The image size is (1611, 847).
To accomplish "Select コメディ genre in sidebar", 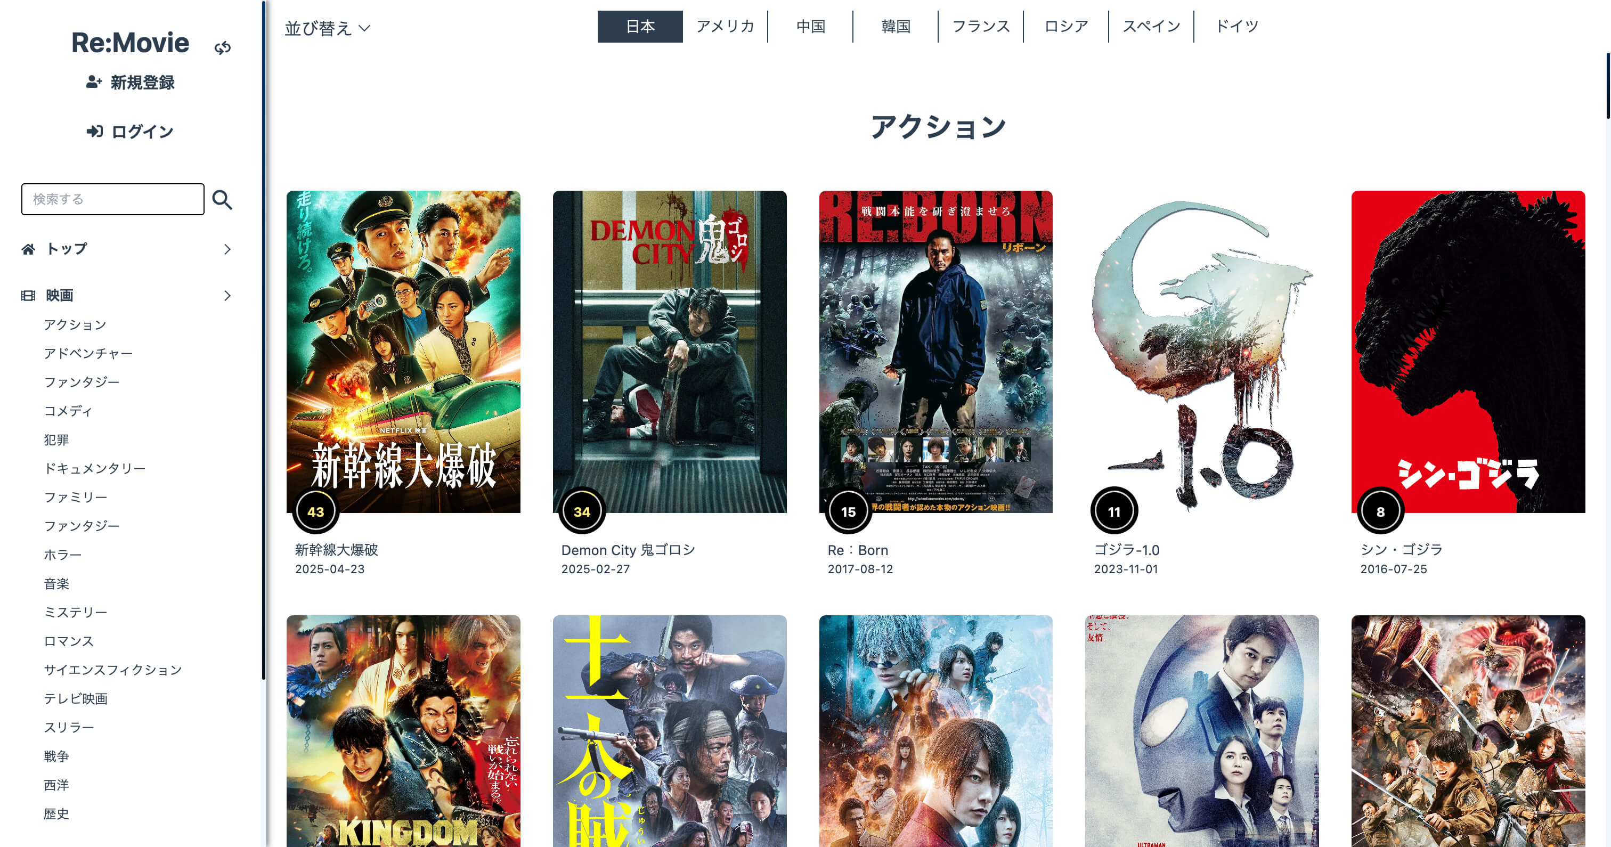I will click(x=68, y=411).
